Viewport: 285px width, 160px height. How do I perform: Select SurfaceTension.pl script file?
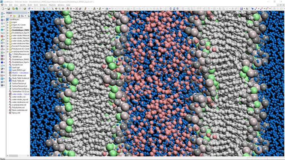coord(19,83)
